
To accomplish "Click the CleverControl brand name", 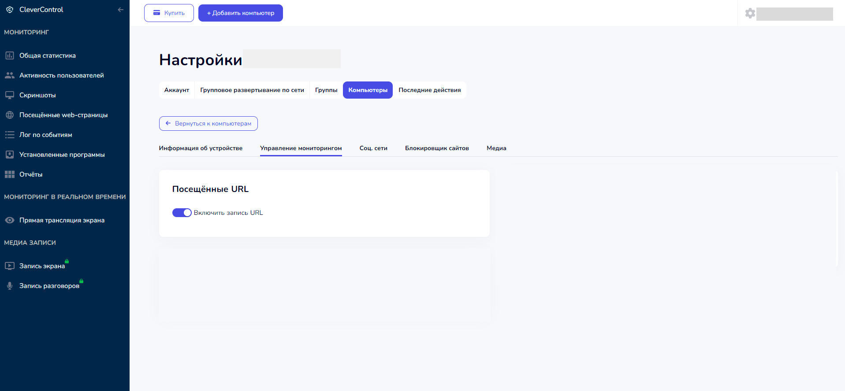I will point(41,10).
